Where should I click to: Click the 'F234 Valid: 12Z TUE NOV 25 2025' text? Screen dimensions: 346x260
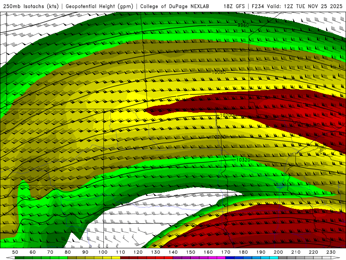click(x=297, y=6)
